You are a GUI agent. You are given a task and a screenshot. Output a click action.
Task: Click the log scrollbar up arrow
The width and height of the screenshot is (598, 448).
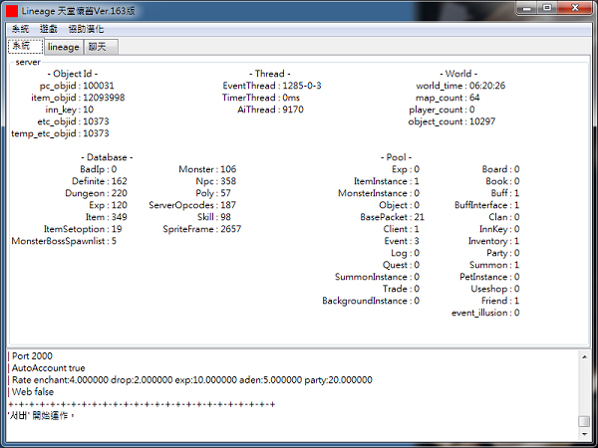tap(584, 357)
